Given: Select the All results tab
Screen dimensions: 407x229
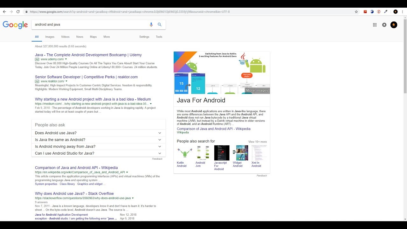Looking at the screenshot, I should [37, 37].
